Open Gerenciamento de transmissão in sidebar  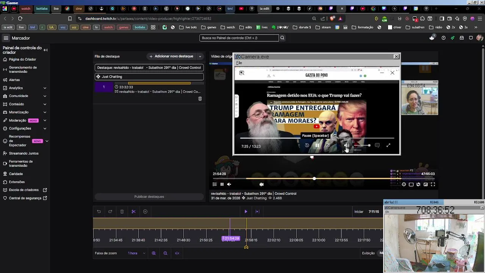[23, 69]
